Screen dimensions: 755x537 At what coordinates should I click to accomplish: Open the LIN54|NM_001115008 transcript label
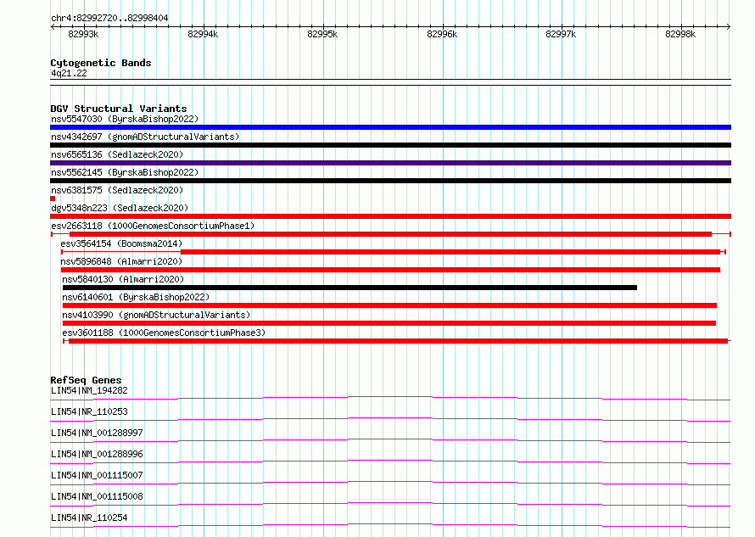97,496
